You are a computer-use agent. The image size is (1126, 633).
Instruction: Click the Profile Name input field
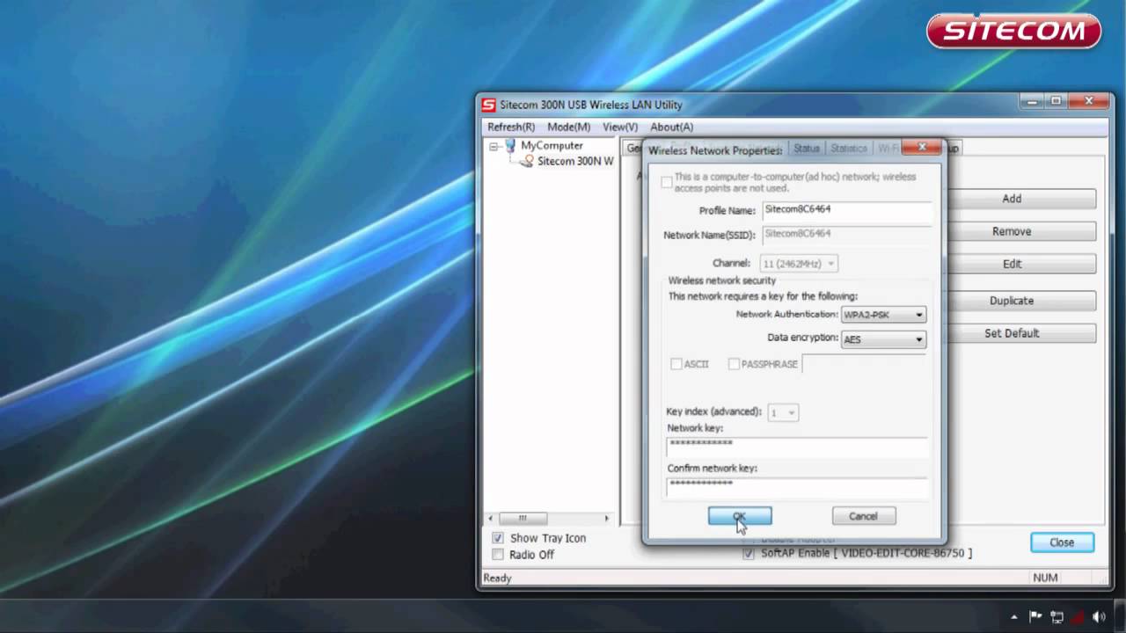point(845,210)
